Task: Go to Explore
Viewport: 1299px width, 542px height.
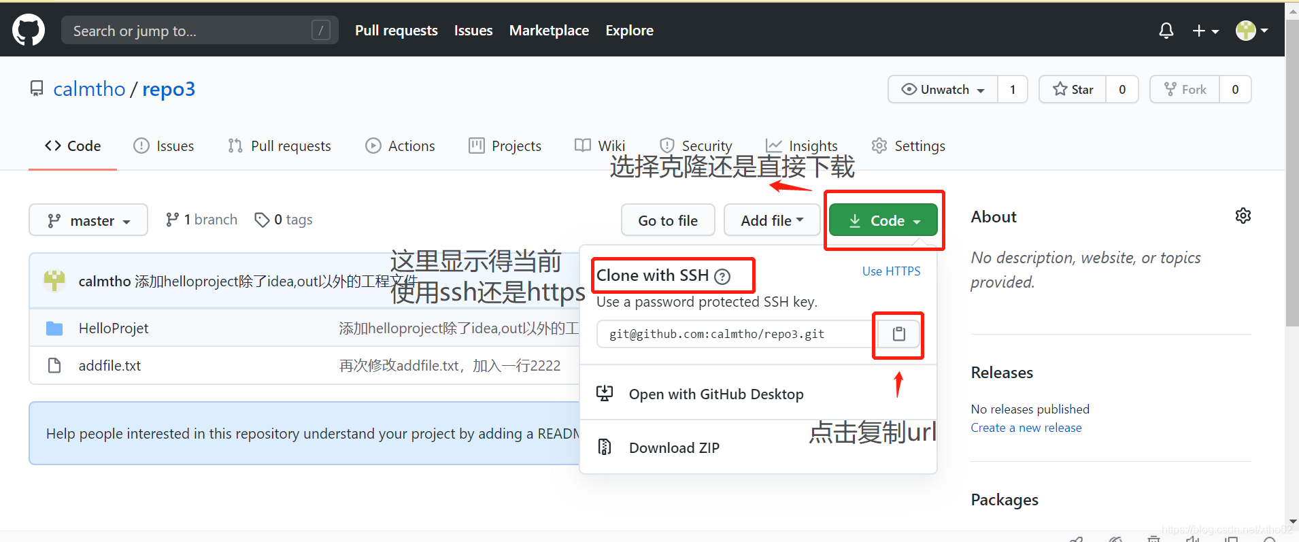Action: (x=629, y=31)
